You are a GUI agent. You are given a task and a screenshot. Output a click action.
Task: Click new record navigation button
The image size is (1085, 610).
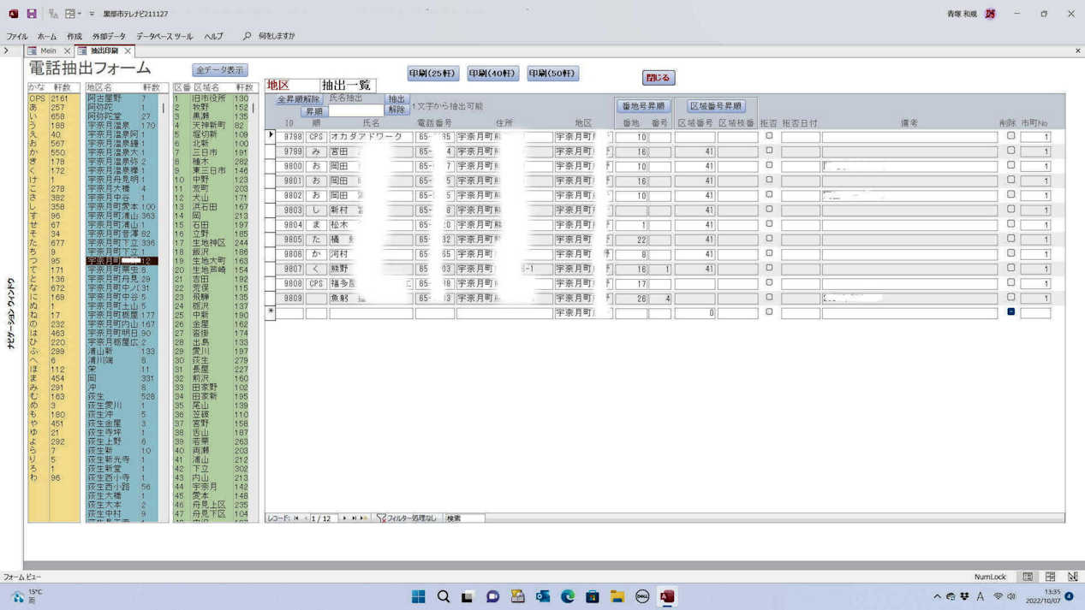363,518
